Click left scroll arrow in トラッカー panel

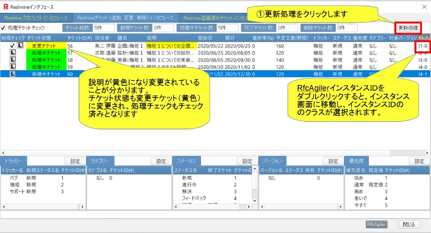point(4,207)
